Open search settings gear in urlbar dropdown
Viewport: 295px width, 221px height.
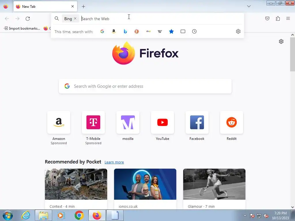238,31
